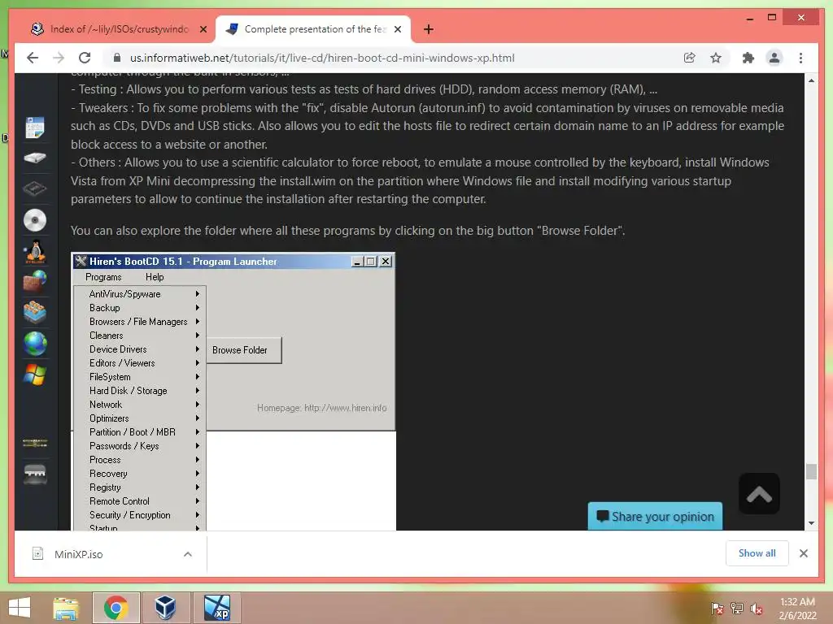Click the Linux penguin sidebar icon
This screenshot has width=833, height=624.
click(35, 252)
